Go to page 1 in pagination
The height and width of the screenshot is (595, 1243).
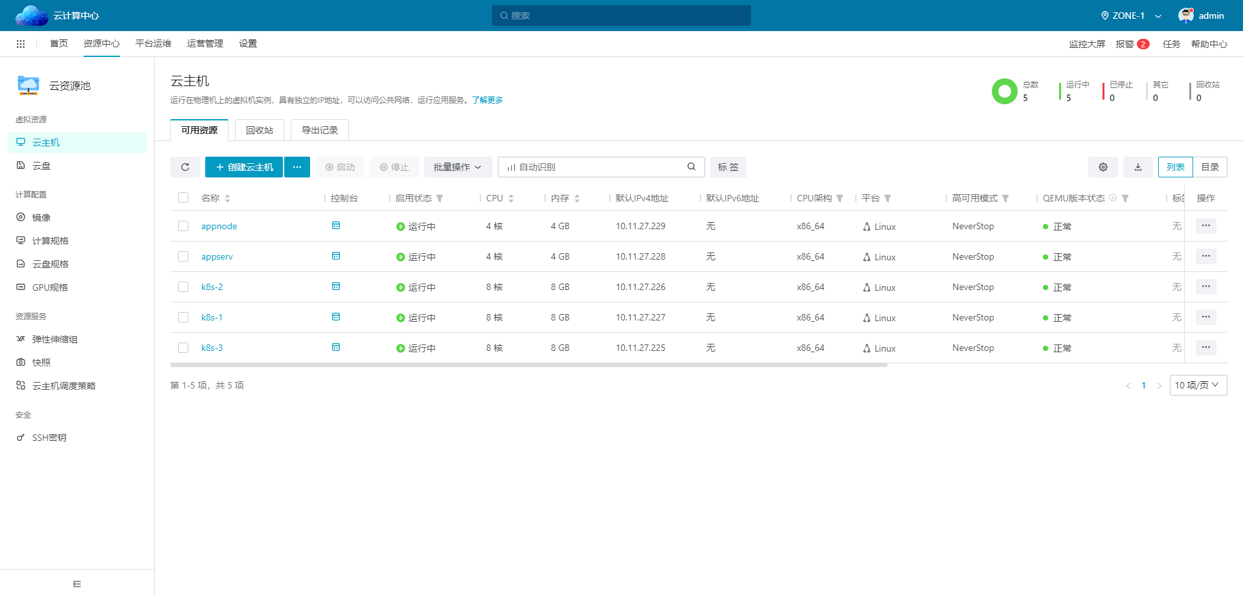[x=1144, y=385]
